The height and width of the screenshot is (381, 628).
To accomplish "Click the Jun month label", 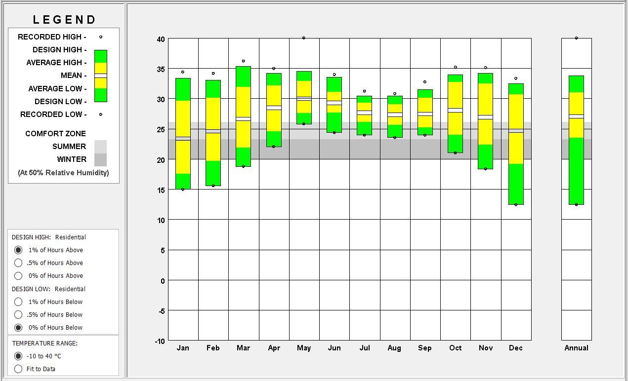I will click(334, 348).
